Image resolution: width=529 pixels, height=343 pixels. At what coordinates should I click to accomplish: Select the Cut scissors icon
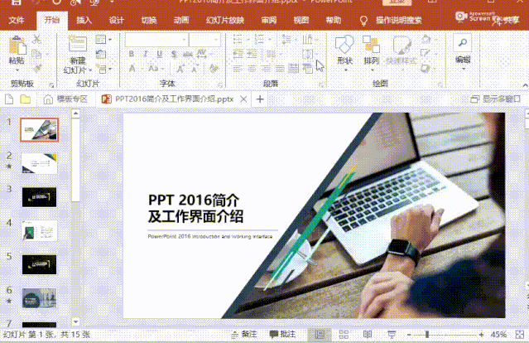[x=36, y=40]
